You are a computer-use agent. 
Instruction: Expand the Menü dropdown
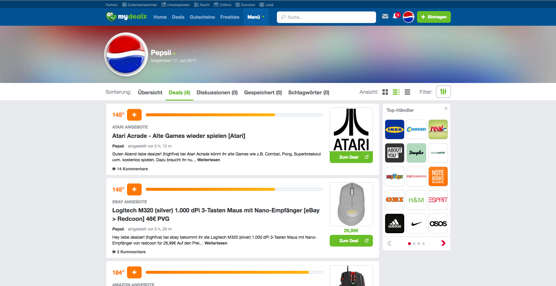(x=256, y=17)
